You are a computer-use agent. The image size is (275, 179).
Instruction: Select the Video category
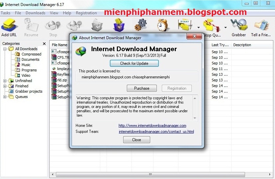point(26,75)
